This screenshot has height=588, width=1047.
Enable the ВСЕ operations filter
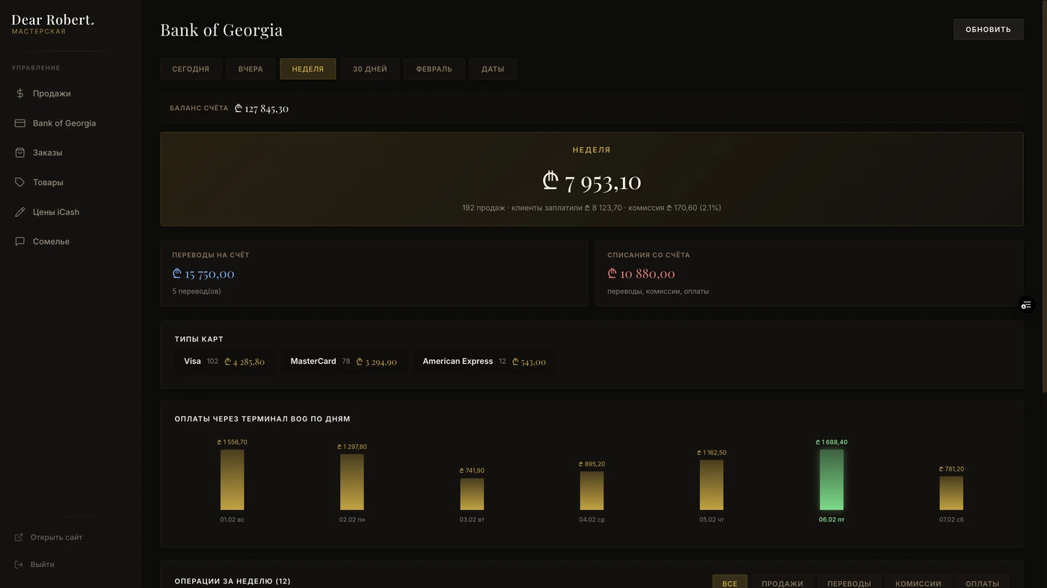point(729,583)
